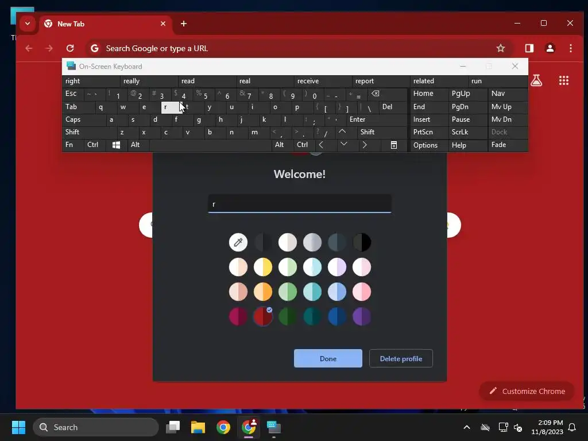This screenshot has width=588, height=441.
Task: Open the Windows Start menu
Action: [x=18, y=427]
